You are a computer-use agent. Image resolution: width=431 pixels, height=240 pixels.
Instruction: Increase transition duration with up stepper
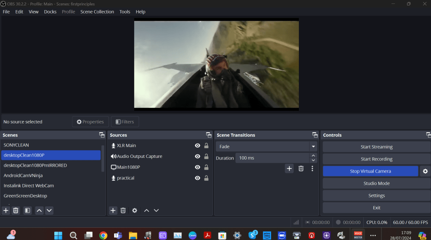(x=313, y=156)
